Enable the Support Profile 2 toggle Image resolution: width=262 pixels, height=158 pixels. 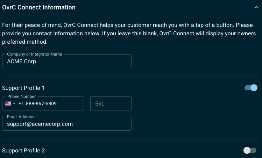pyautogui.click(x=250, y=150)
